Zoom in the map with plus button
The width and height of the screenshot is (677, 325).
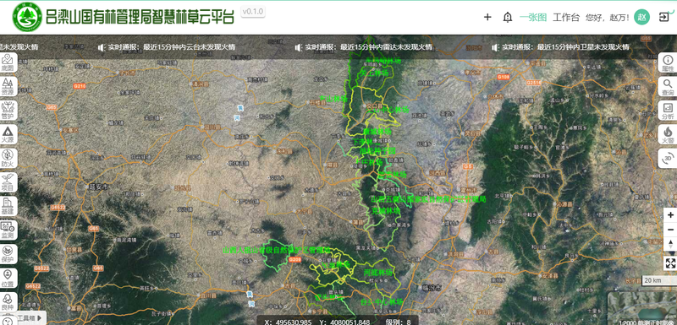pos(670,214)
